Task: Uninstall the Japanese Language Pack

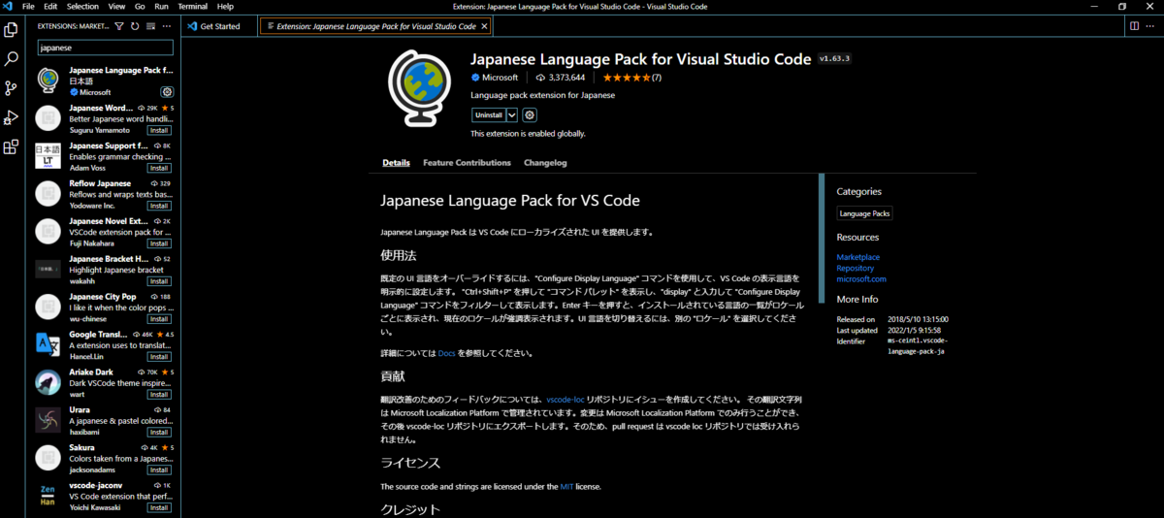Action: pos(489,114)
